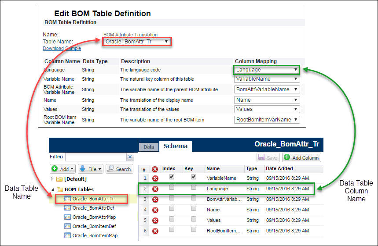Click the Oracle_BomAttrMap table icon
Image resolution: width=378 pixels, height=246 pixels.
pos(67,217)
